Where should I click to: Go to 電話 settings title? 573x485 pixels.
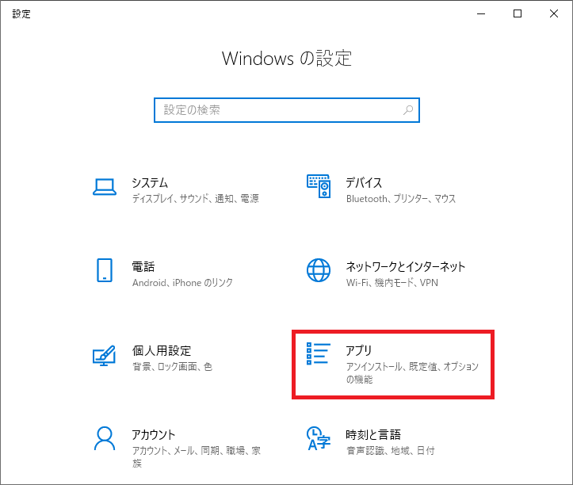[143, 266]
